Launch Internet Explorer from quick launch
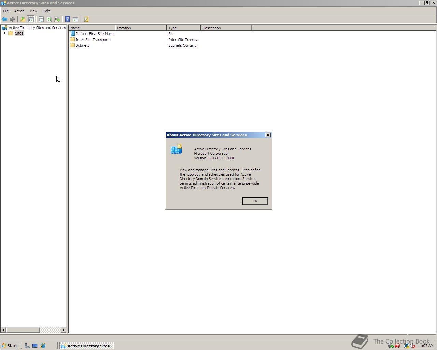 pyautogui.click(x=43, y=346)
